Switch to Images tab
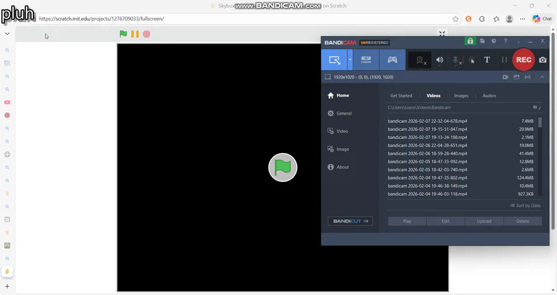 (461, 96)
